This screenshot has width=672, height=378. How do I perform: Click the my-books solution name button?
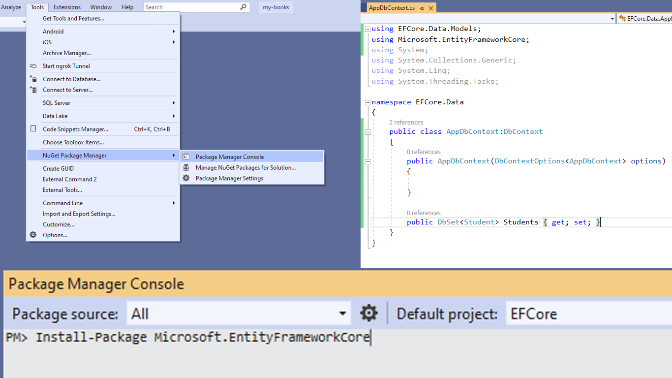[276, 7]
